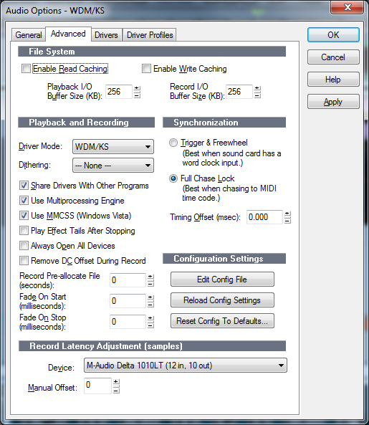Click Reset Config To Defaults button

point(222,321)
